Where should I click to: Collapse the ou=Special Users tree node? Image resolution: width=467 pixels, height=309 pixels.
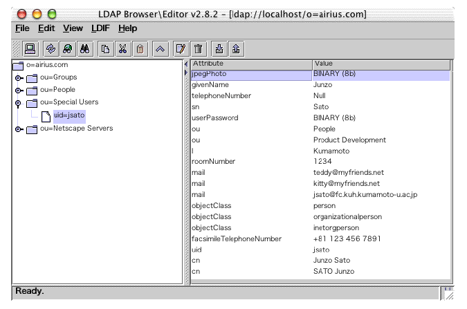(x=18, y=104)
